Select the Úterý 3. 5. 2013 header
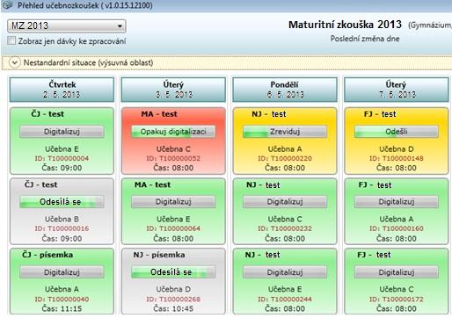The height and width of the screenshot is (318, 452). point(173,90)
